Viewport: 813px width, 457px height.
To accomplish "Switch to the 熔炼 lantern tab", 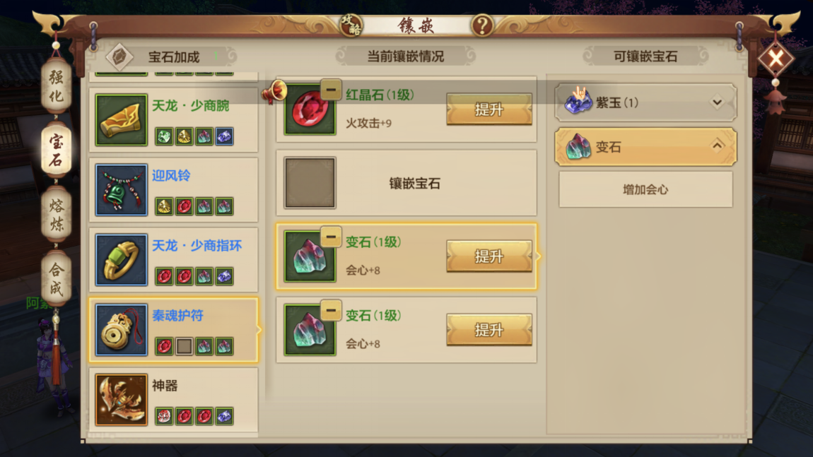I will pyautogui.click(x=56, y=215).
